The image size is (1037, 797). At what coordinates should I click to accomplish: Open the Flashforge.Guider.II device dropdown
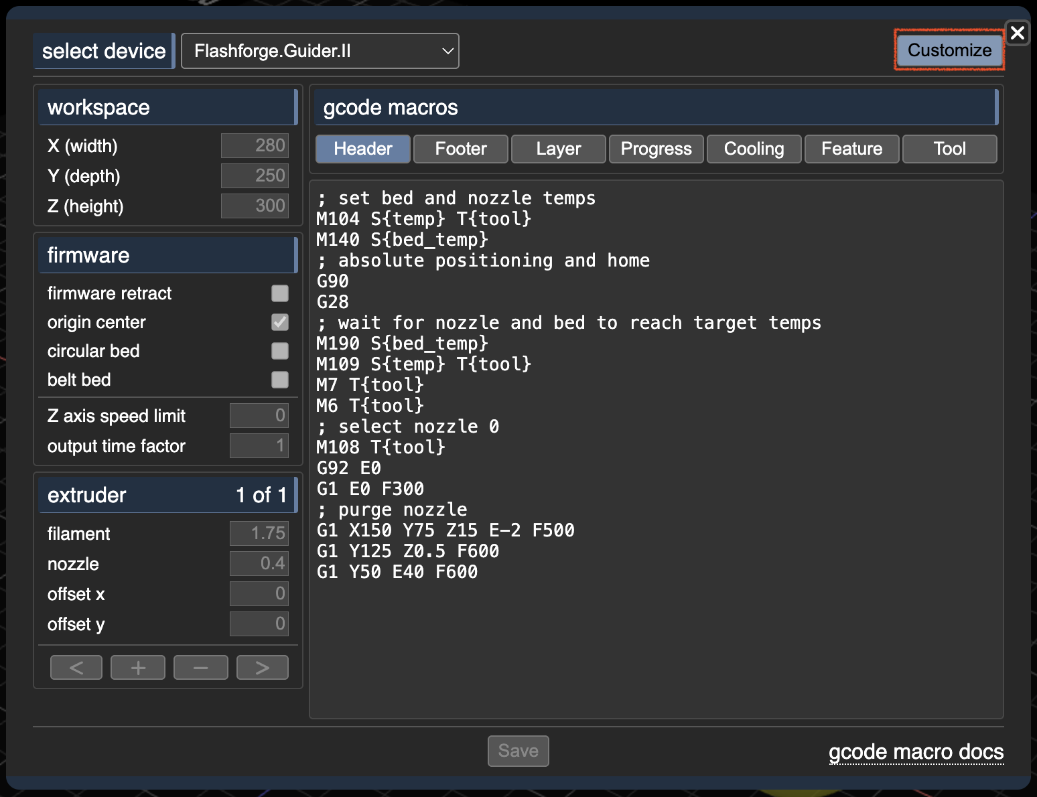(x=320, y=51)
